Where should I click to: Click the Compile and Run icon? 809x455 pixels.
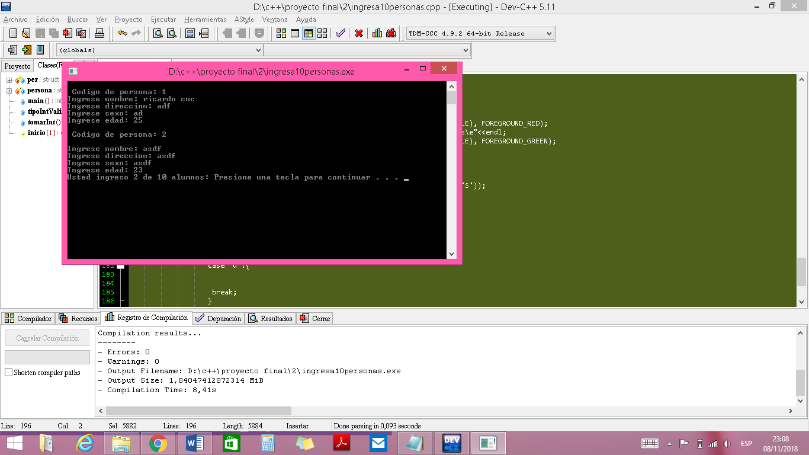pos(309,33)
